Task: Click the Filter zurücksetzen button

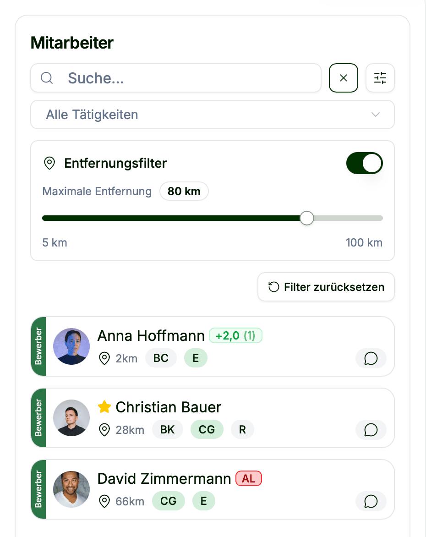Action: (x=326, y=287)
